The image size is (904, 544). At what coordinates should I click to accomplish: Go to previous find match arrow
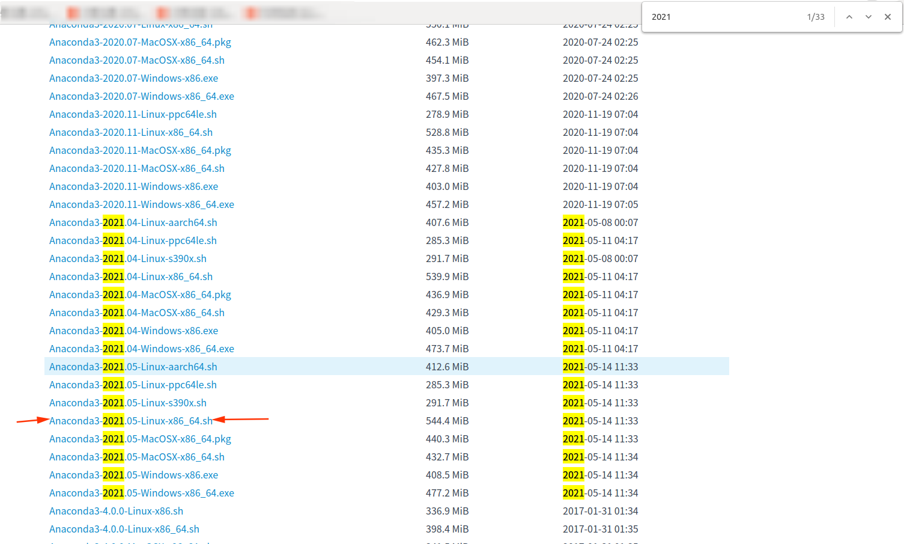pos(849,17)
